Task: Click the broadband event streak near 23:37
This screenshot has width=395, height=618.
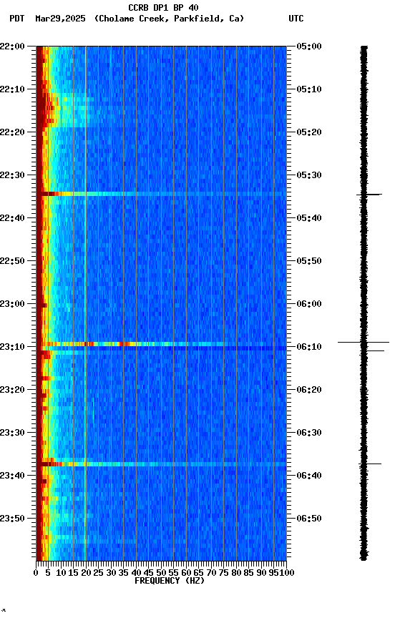Action: [161, 464]
